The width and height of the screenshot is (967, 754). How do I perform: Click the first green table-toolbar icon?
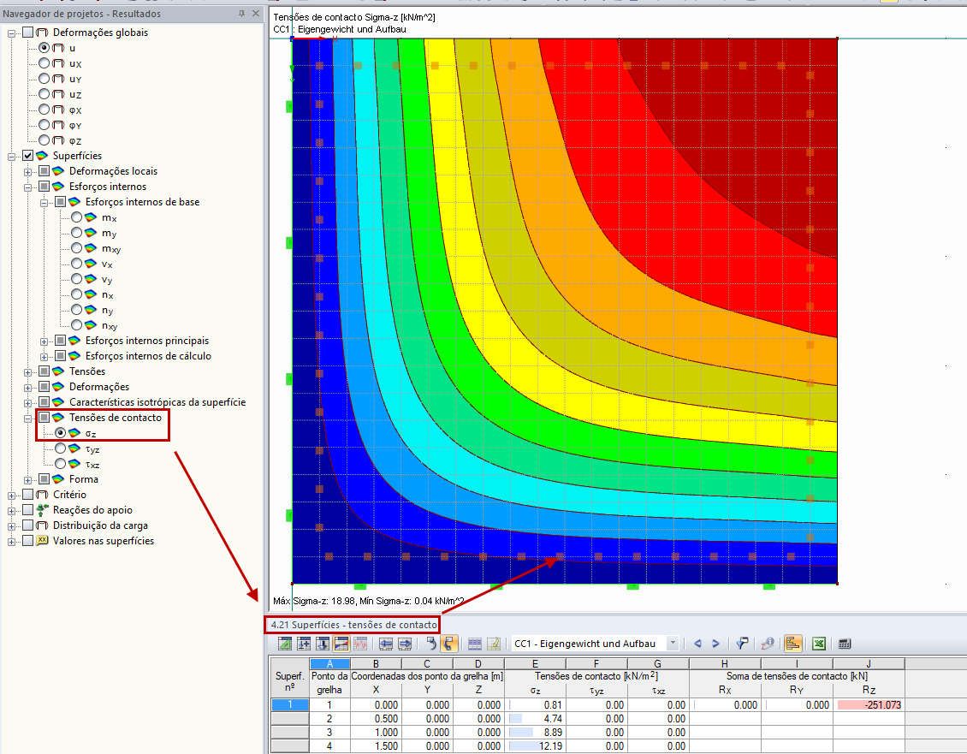(x=285, y=644)
